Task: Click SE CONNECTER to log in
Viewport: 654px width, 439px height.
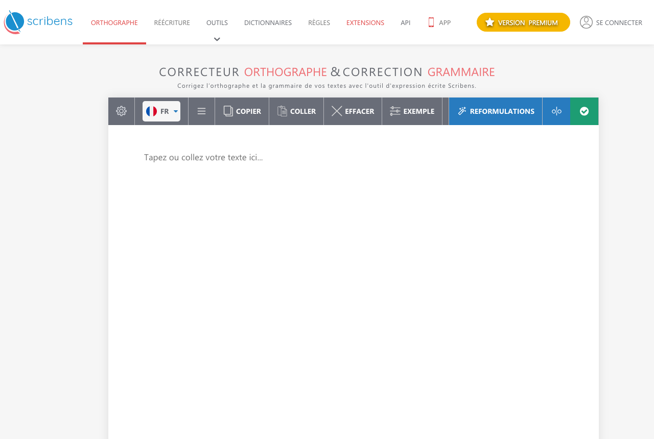Action: 619,22
